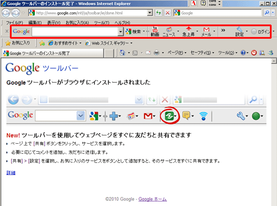Open the ツール(O) command bar menu
Viewport: 277px width, 206px height.
pos(228,53)
